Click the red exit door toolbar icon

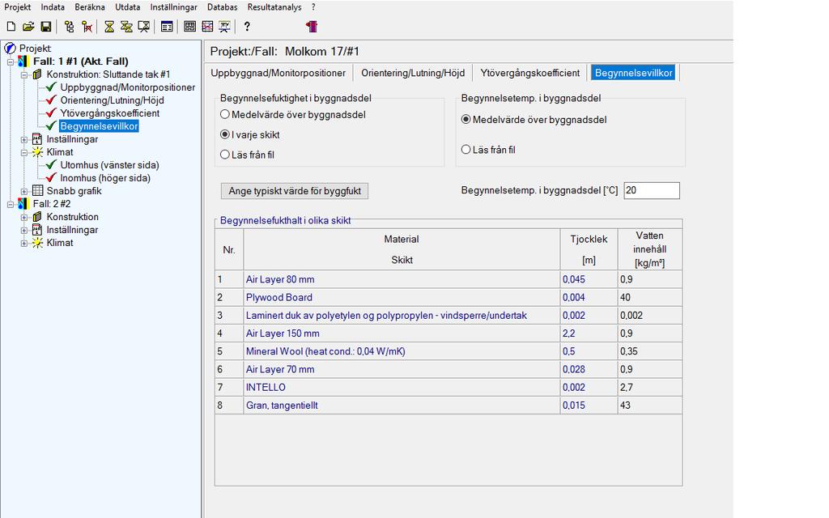coord(312,27)
